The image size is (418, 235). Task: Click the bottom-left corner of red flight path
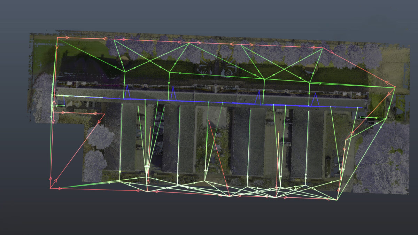(51, 188)
